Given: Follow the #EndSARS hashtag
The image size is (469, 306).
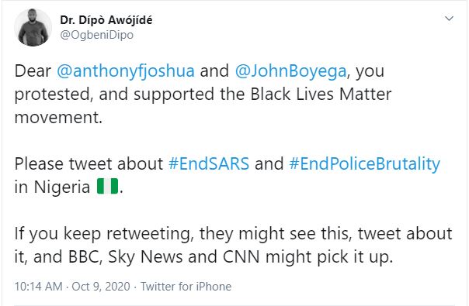Looking at the screenshot, I should 209,164.
